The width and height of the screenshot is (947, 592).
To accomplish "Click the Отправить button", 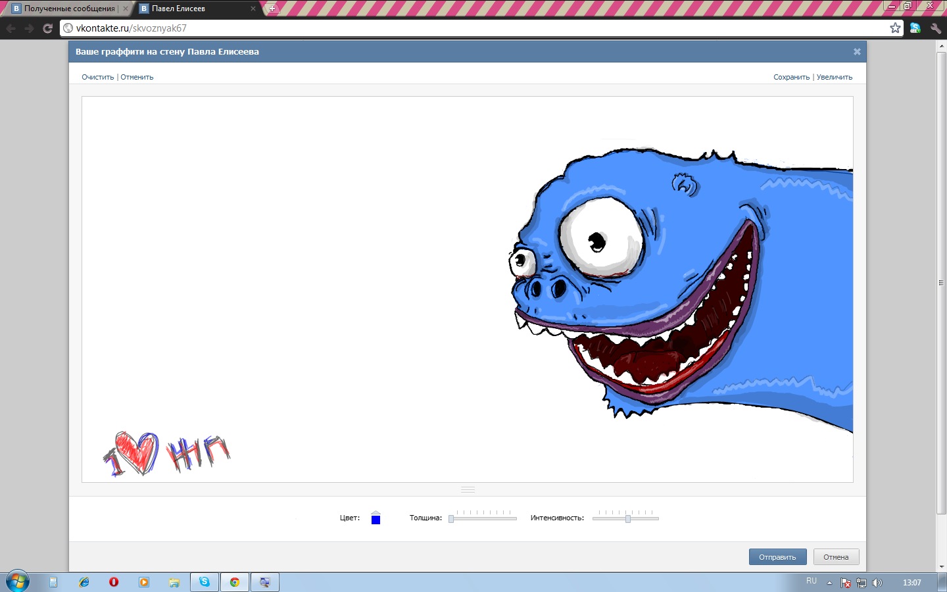I will tap(777, 557).
